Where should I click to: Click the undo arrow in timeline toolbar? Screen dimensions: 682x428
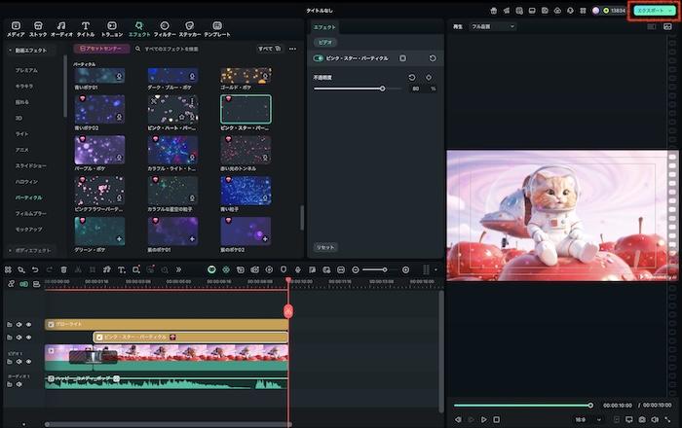pyautogui.click(x=35, y=269)
